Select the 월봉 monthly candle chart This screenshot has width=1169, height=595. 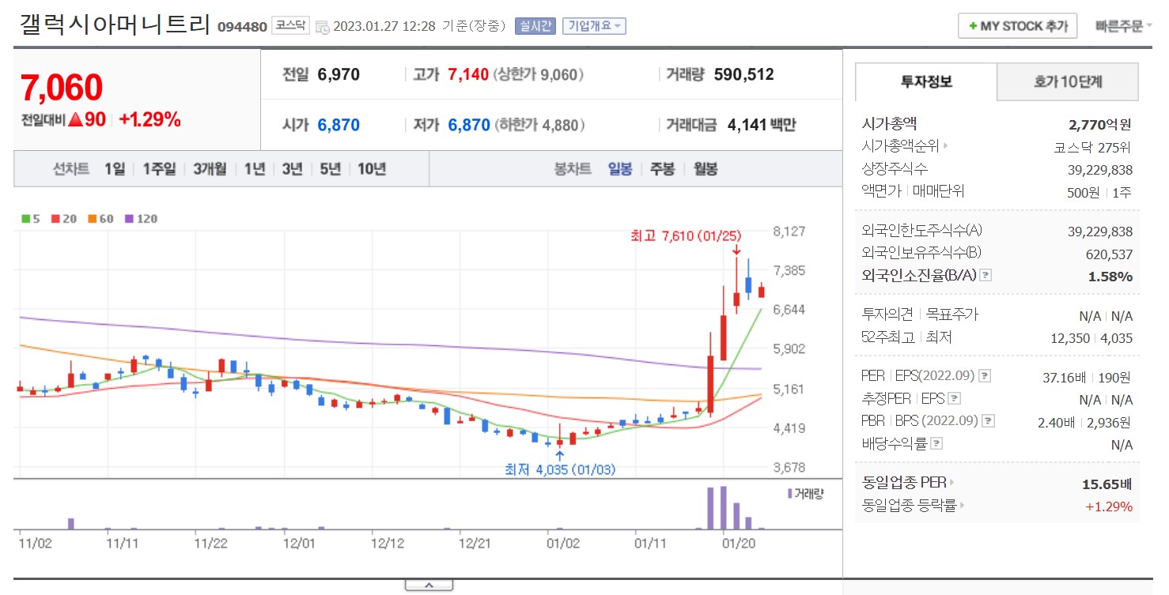point(706,168)
